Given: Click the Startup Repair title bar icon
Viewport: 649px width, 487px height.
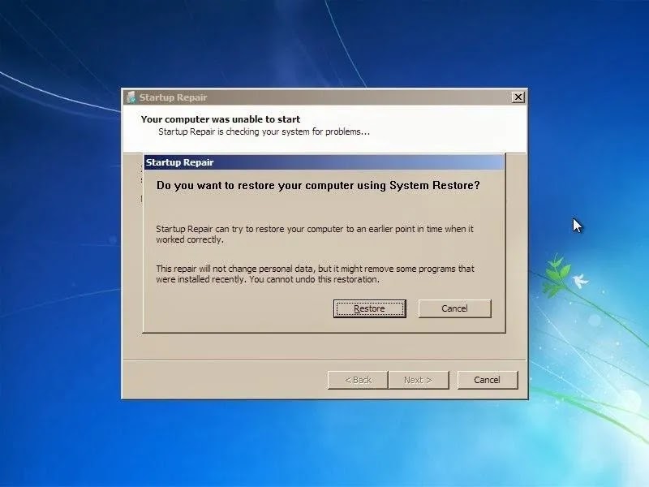Looking at the screenshot, I should [x=131, y=97].
